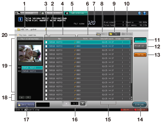Open the HDD tár. gyökér folder
The image size is (162, 123).
[27, 29]
